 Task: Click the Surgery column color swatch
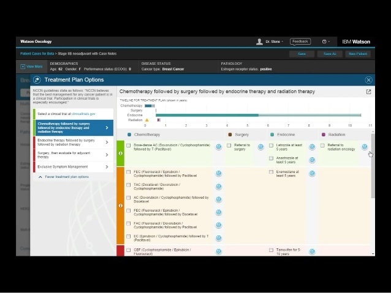[x=230, y=135]
